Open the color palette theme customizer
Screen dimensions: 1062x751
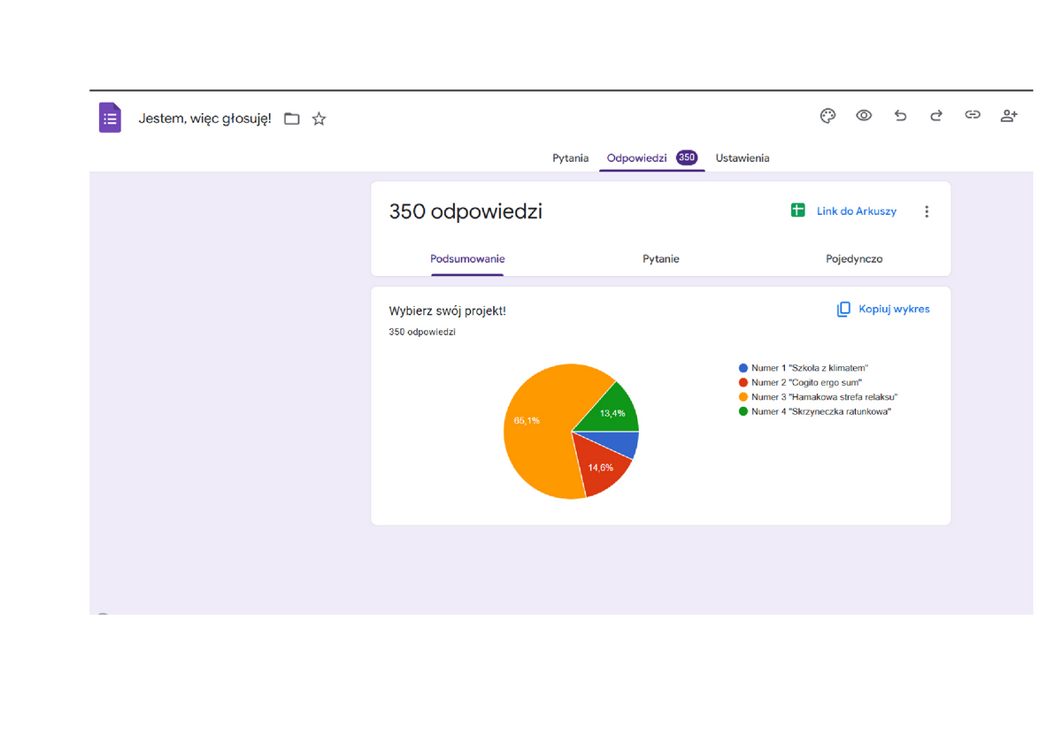(827, 116)
